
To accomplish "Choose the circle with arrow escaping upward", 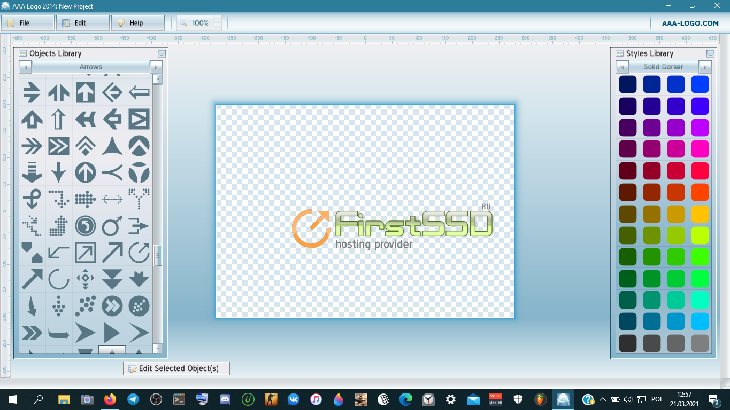I will coord(139,253).
